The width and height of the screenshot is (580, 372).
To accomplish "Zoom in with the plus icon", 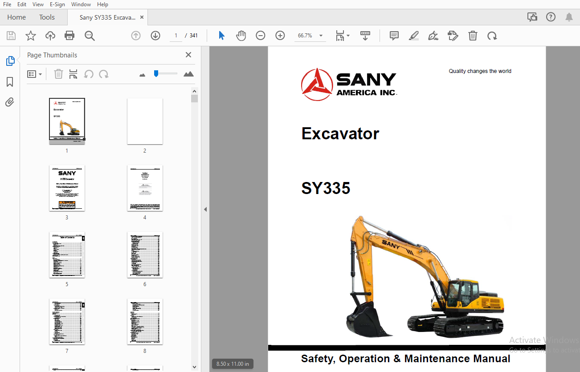I will pos(280,36).
